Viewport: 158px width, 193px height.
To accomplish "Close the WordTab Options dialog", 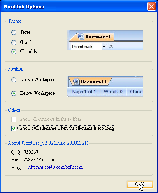I will coord(151,7).
